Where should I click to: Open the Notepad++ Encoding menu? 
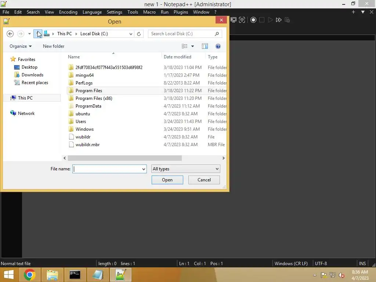coord(68,12)
